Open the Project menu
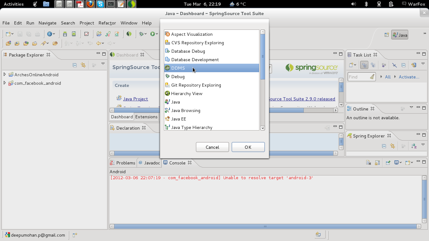Image resolution: width=429 pixels, height=241 pixels. (87, 23)
